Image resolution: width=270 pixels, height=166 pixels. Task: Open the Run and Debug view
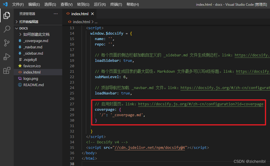[x=7, y=57]
